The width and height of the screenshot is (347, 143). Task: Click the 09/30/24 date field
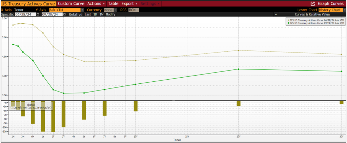(x=52, y=14)
